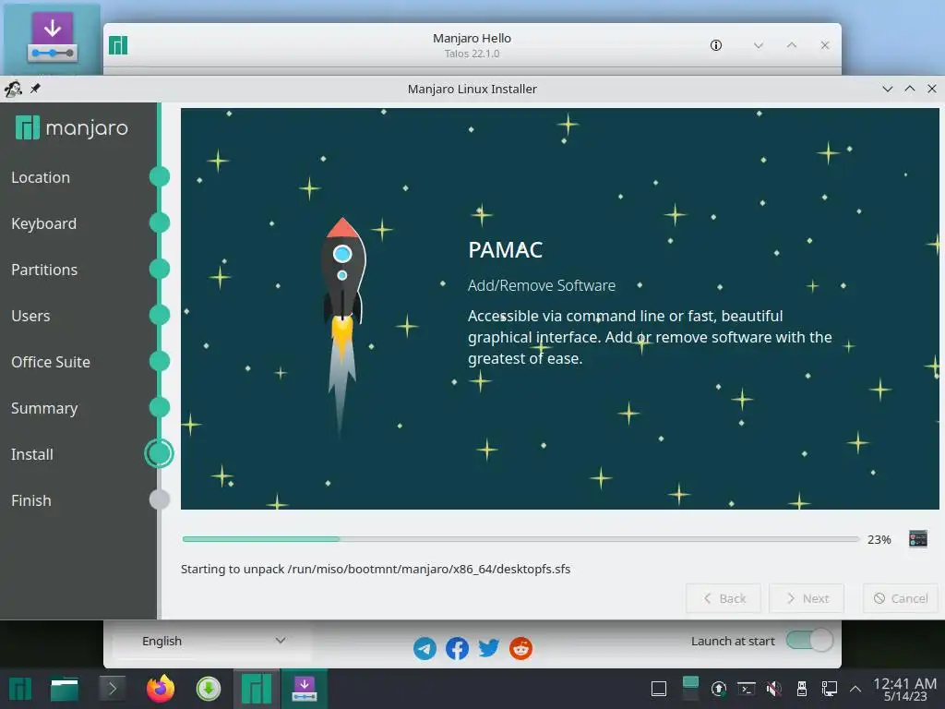The height and width of the screenshot is (709, 945).
Task: Click the desktop pager widget in tray
Action: (x=690, y=689)
